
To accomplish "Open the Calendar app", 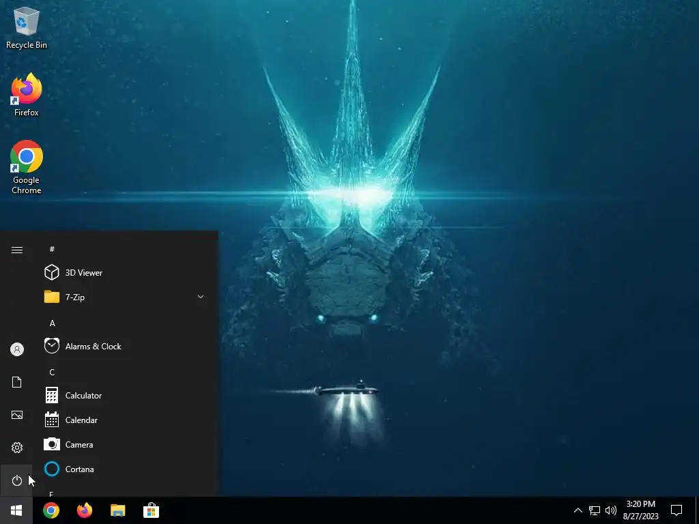I will pyautogui.click(x=126, y=420).
